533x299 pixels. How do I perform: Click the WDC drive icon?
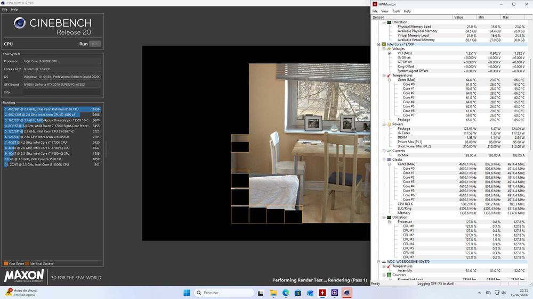tap(384, 262)
